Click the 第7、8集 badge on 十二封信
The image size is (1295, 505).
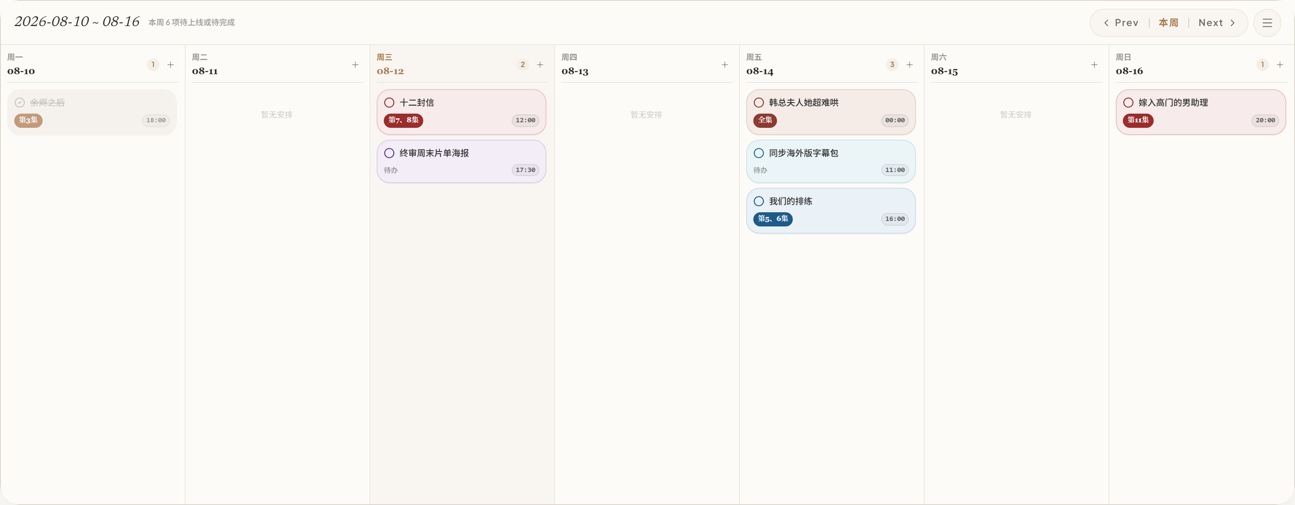pos(403,120)
